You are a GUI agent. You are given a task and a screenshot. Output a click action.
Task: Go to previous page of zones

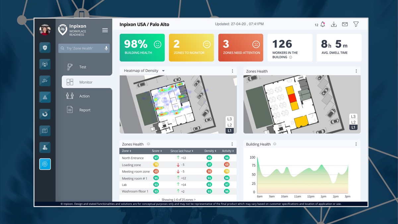click(x=159, y=200)
